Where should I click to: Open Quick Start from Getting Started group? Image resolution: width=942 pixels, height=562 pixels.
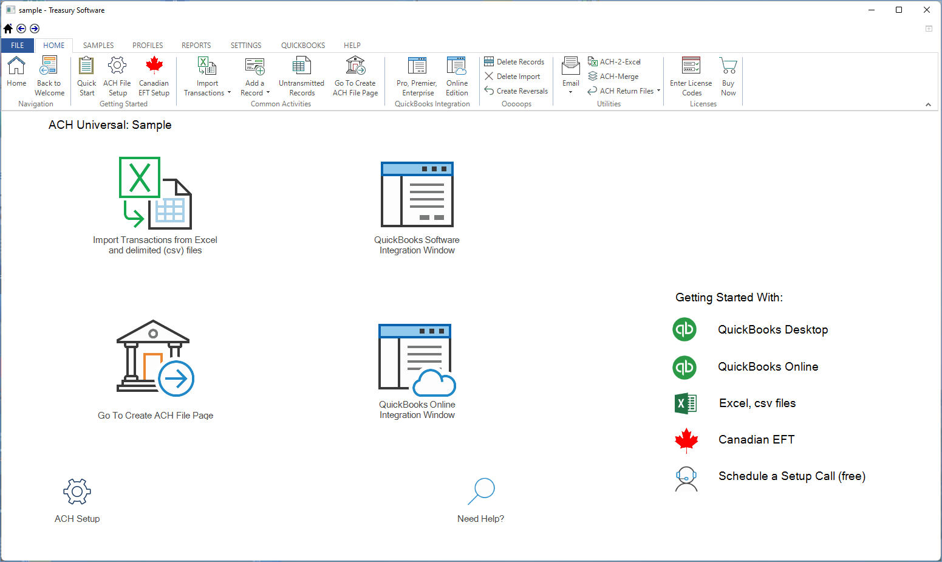click(x=86, y=76)
